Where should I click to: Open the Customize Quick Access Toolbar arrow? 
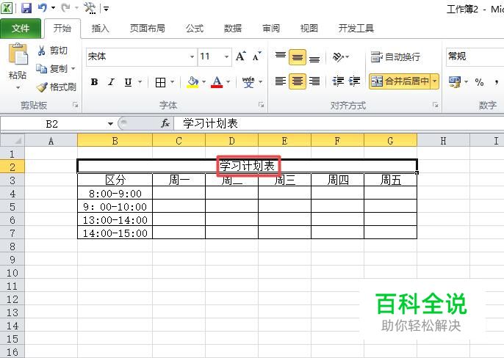[106, 9]
